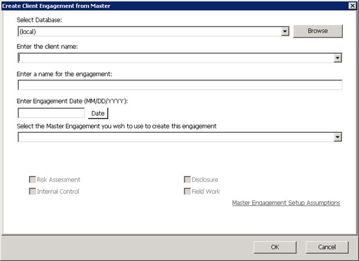Open Master Engagement Setup Assumptions link
Image resolution: width=359 pixels, height=261 pixels.
coord(285,203)
